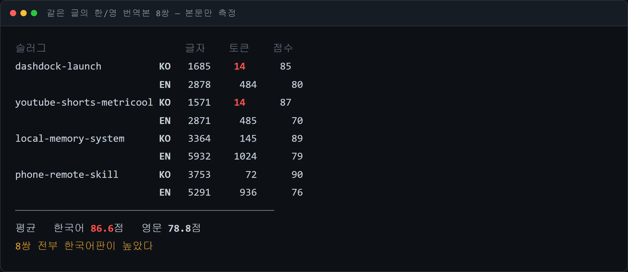The width and height of the screenshot is (628, 272).
Task: Click the red close window dot
Action: click(x=13, y=13)
